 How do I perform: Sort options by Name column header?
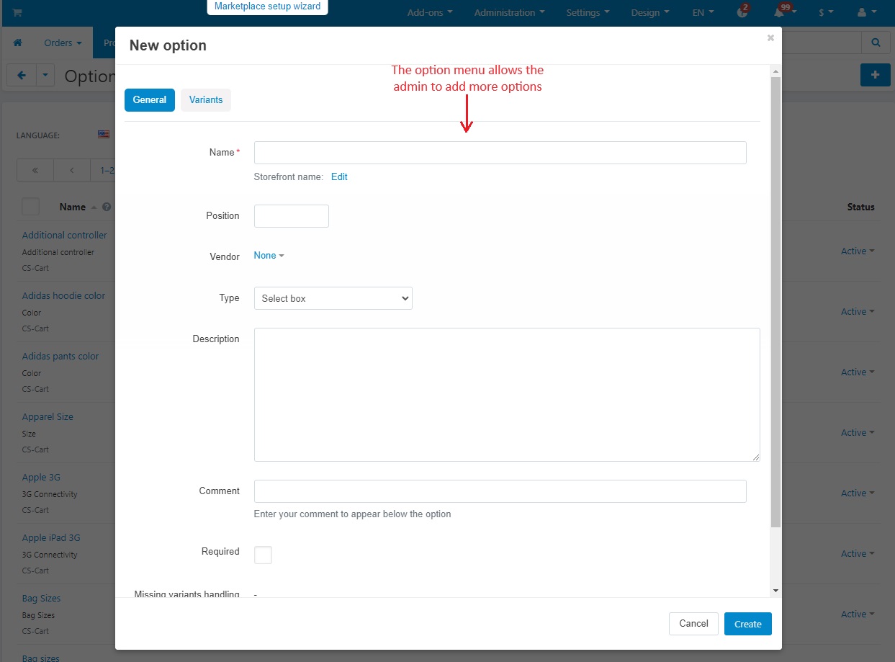[x=73, y=207]
